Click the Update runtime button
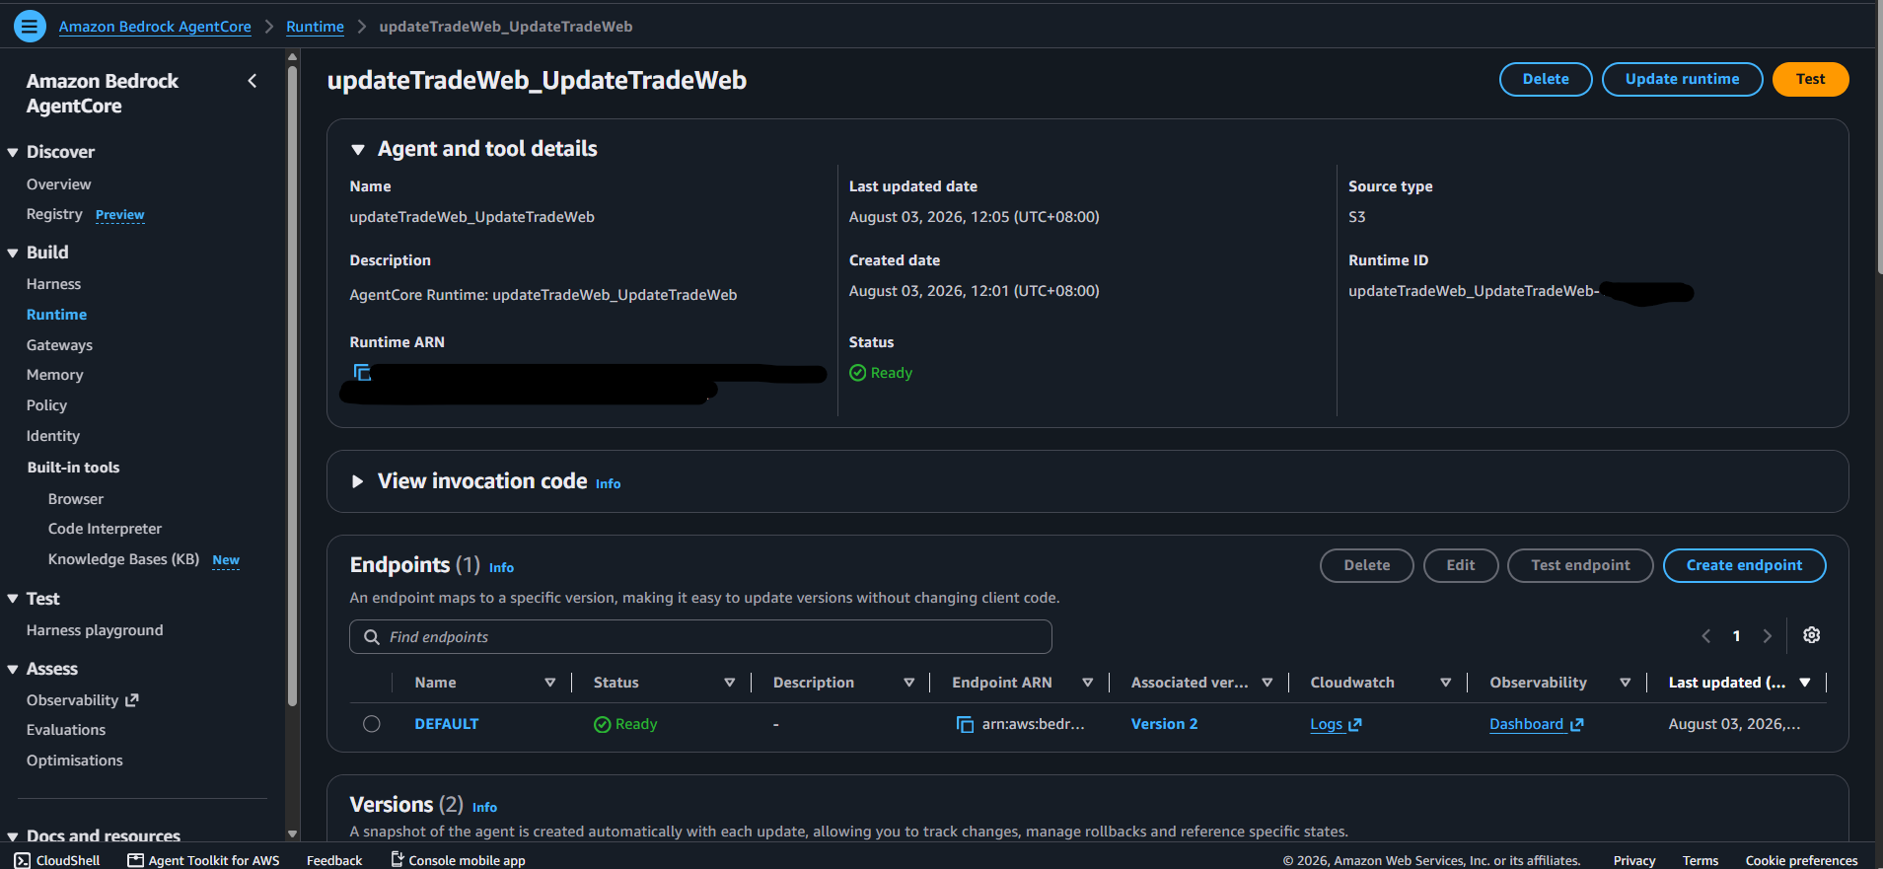The image size is (1883, 869). point(1682,79)
